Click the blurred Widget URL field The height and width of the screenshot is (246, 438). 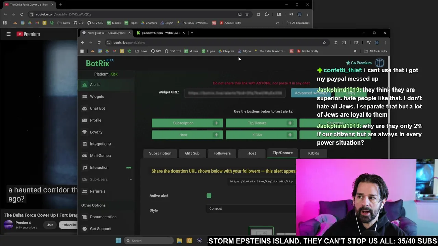pos(235,93)
